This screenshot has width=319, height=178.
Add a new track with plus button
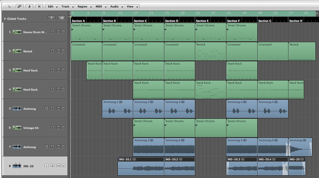click(52, 18)
